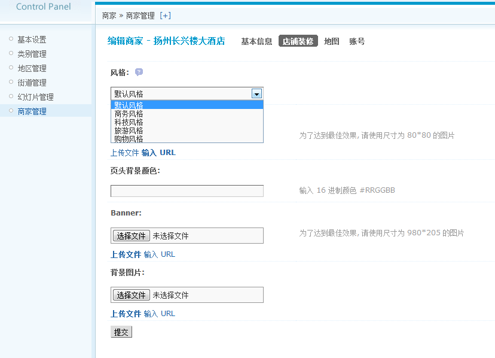Switch to the 基本信息 tab
The width and height of the screenshot is (495, 358).
256,41
